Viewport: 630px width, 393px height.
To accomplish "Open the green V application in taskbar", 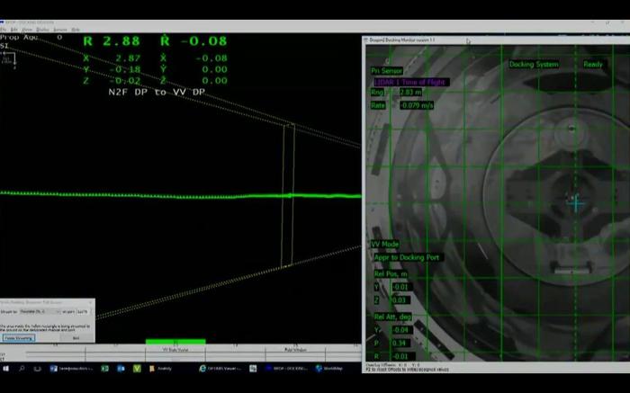I will click(x=137, y=368).
